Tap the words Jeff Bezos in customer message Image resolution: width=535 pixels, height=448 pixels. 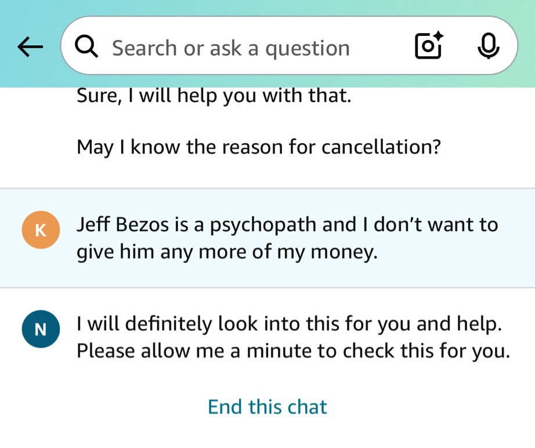point(122,225)
